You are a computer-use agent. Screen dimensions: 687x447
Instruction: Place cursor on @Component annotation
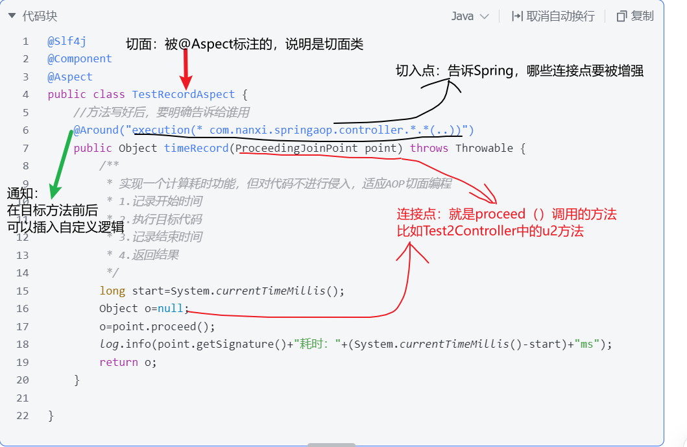[80, 59]
